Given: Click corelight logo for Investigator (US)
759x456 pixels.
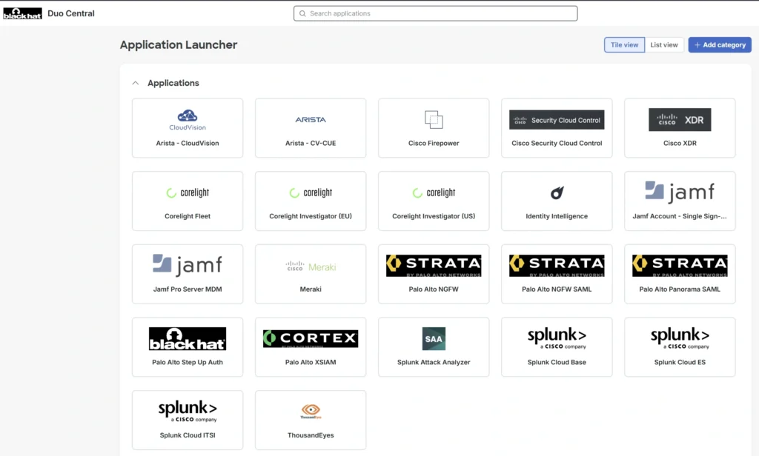Looking at the screenshot, I should (434, 192).
